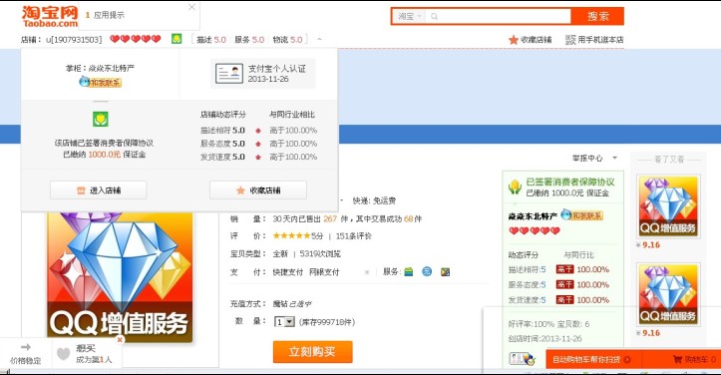
Task: Open the 淘宝 search scope dropdown
Action: tap(409, 17)
